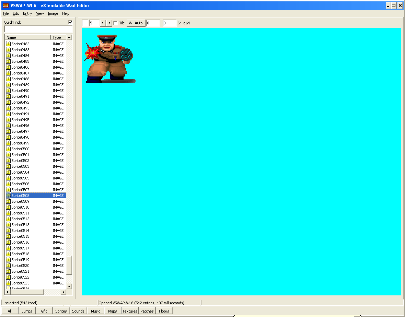
Task: Click the icon beside Sprite0482
Action: [8, 44]
